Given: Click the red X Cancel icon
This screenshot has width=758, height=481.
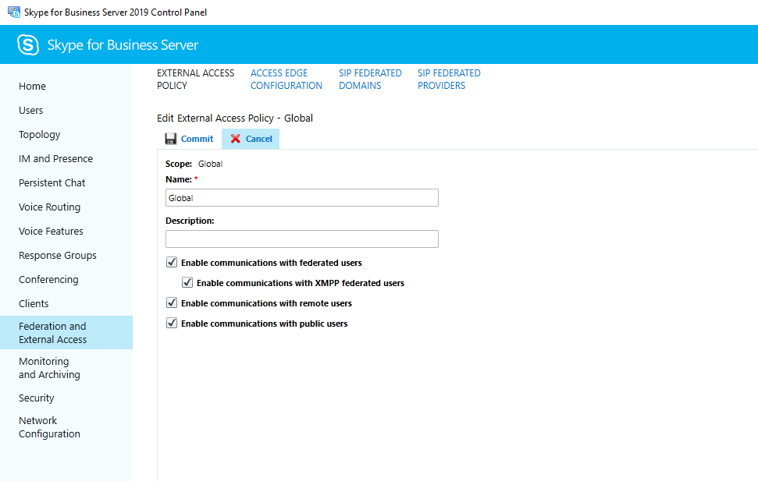Looking at the screenshot, I should point(236,139).
